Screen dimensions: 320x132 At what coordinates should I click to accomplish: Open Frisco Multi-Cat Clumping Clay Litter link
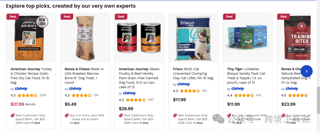(193, 74)
